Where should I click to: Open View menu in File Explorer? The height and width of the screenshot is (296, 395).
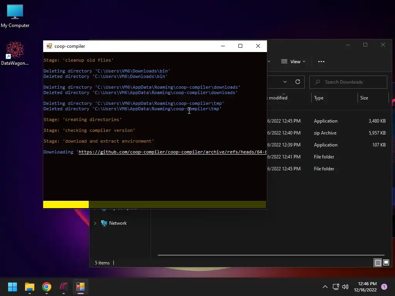(293, 61)
